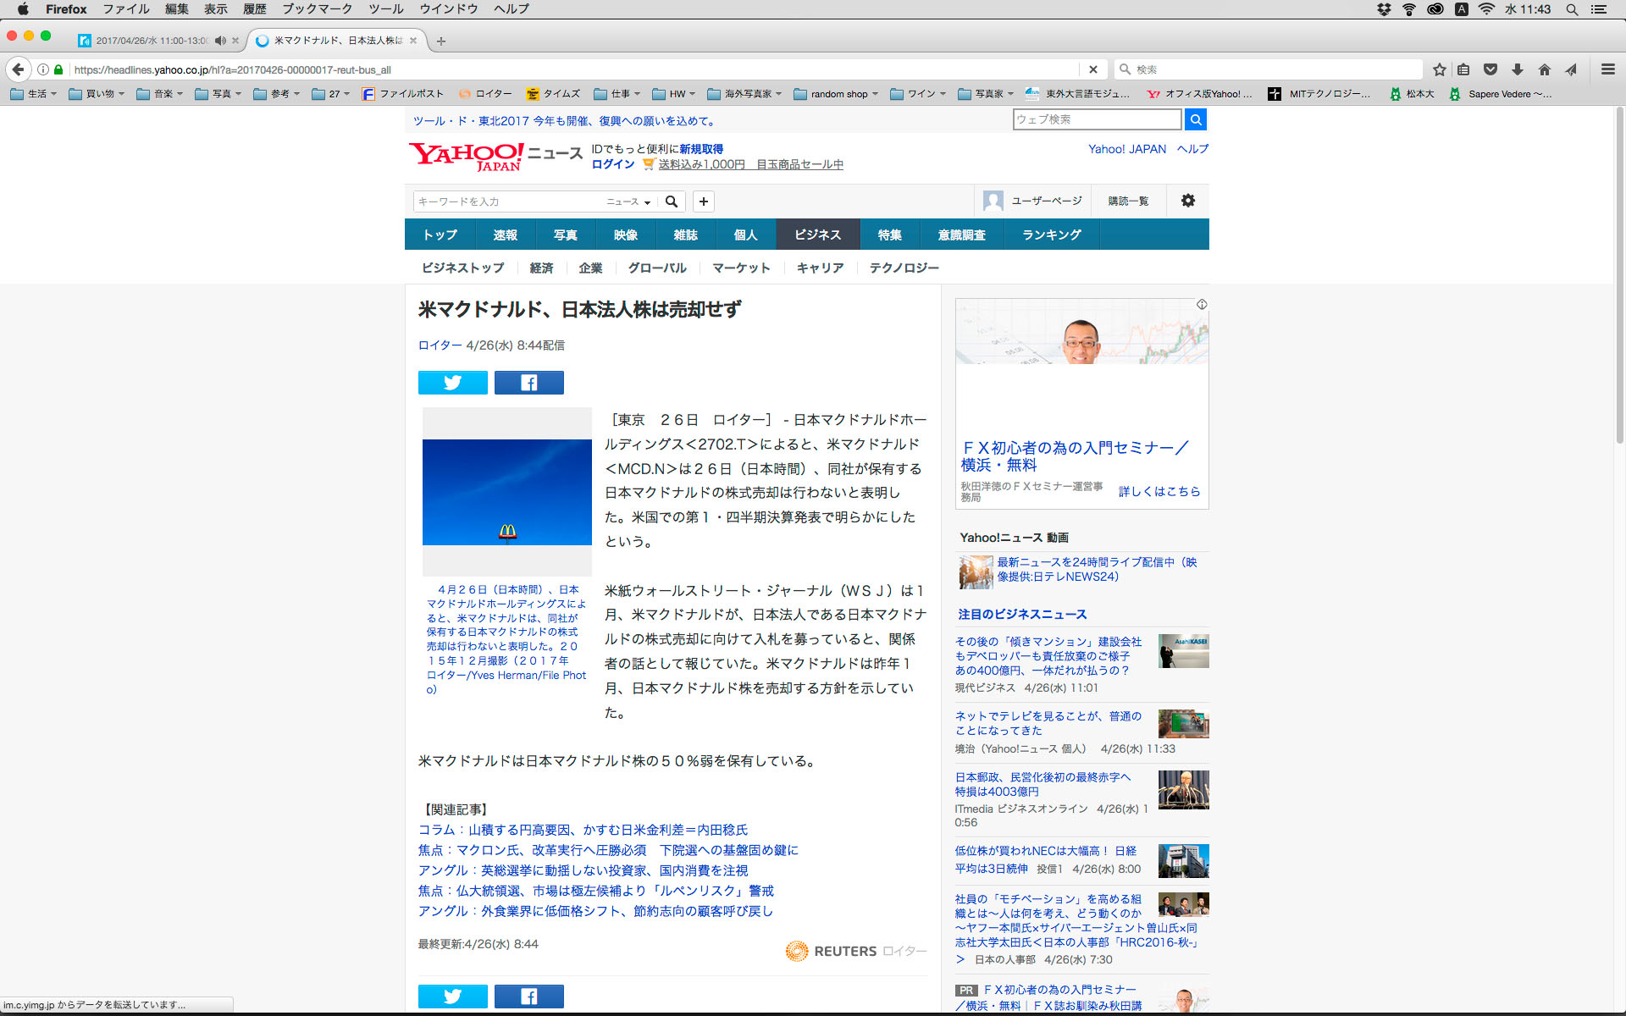
Task: Expand the ニュース search category dropdown
Action: pos(628,202)
